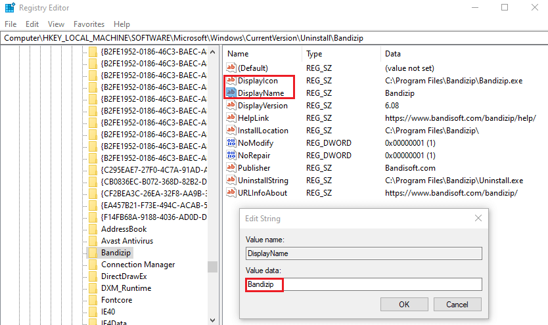Click the Connection Manager key folder icon
Image resolution: width=548 pixels, height=325 pixels.
[93, 264]
